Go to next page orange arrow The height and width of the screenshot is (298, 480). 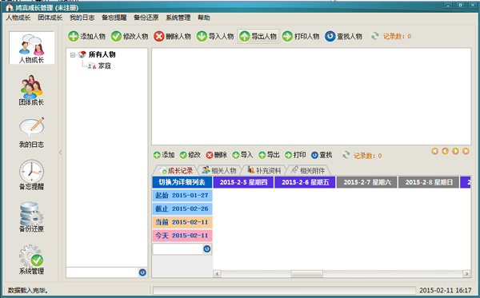pos(455,151)
